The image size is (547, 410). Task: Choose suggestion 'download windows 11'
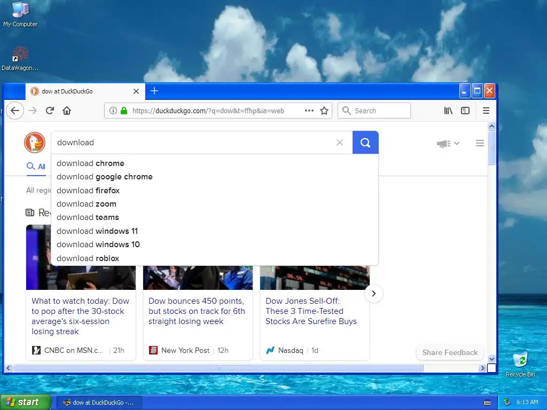click(x=215, y=231)
